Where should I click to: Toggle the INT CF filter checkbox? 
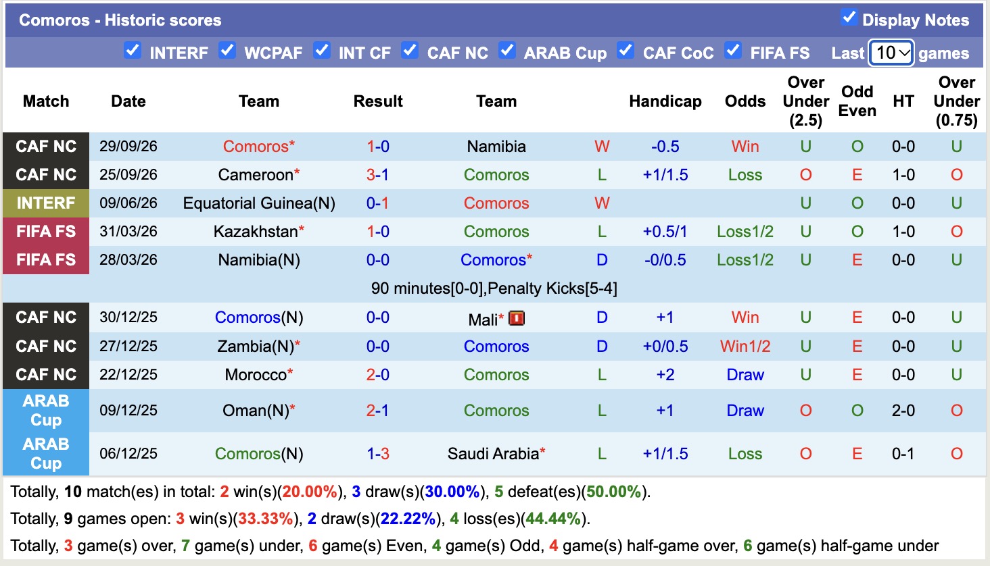pyautogui.click(x=322, y=51)
